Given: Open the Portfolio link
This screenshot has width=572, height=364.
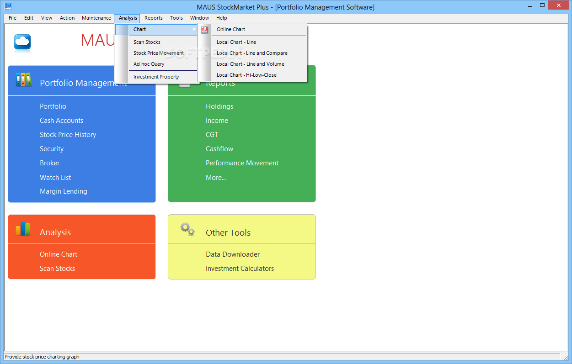Looking at the screenshot, I should point(53,106).
